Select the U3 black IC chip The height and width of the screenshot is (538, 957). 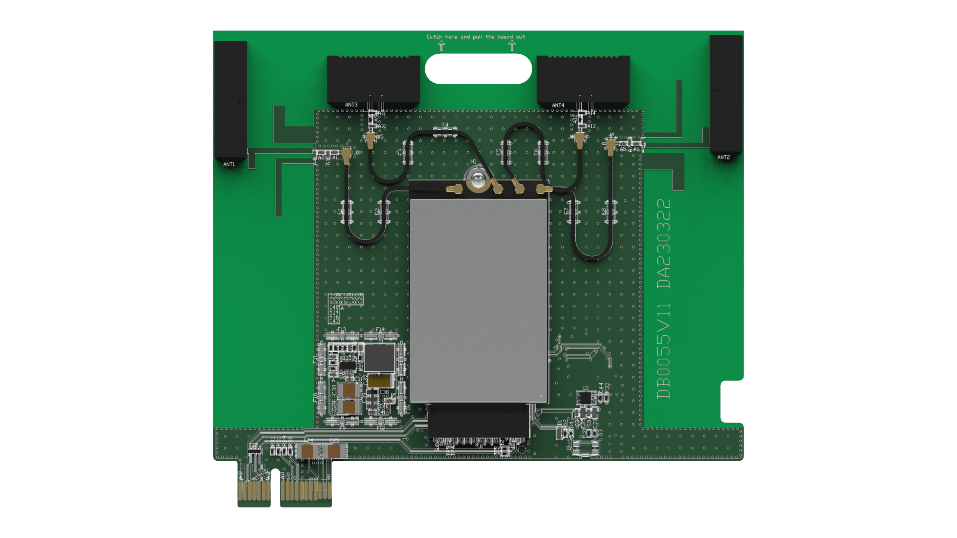coord(585,398)
